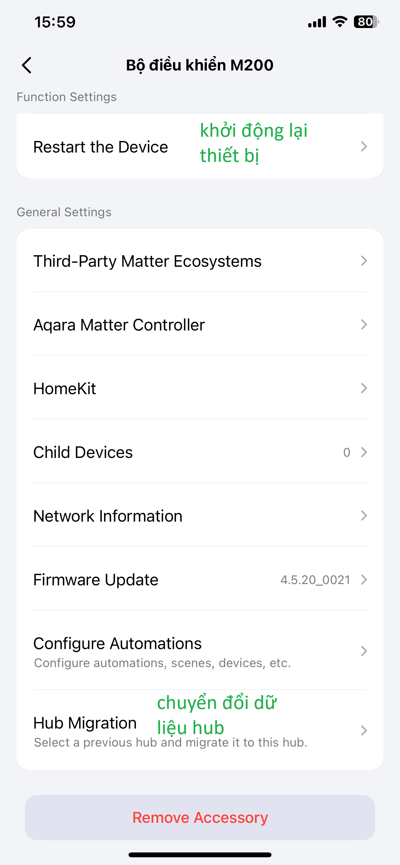Image resolution: width=400 pixels, height=865 pixels.
Task: Select Hub Migration option
Action: (x=85, y=723)
